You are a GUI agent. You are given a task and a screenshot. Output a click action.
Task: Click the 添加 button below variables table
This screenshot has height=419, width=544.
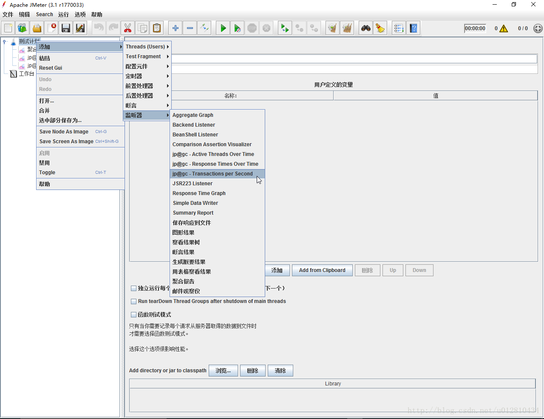(x=277, y=270)
